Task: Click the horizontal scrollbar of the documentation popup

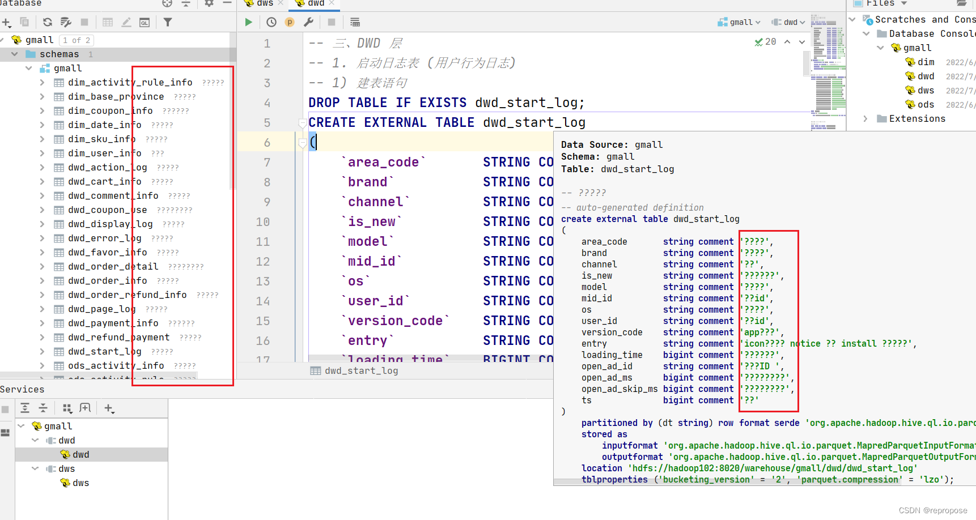Action: pyautogui.click(x=727, y=481)
